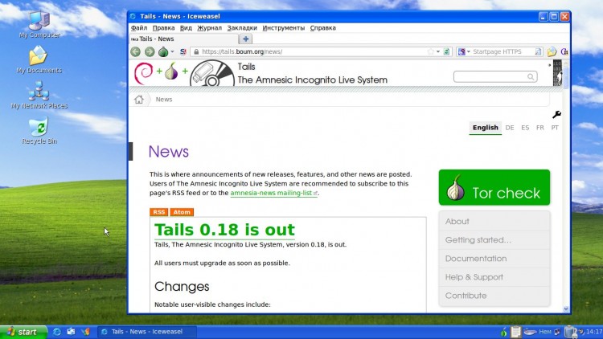The width and height of the screenshot is (603, 339).
Task: Click the Torbutton onion icon in toolbar
Action: point(163,51)
